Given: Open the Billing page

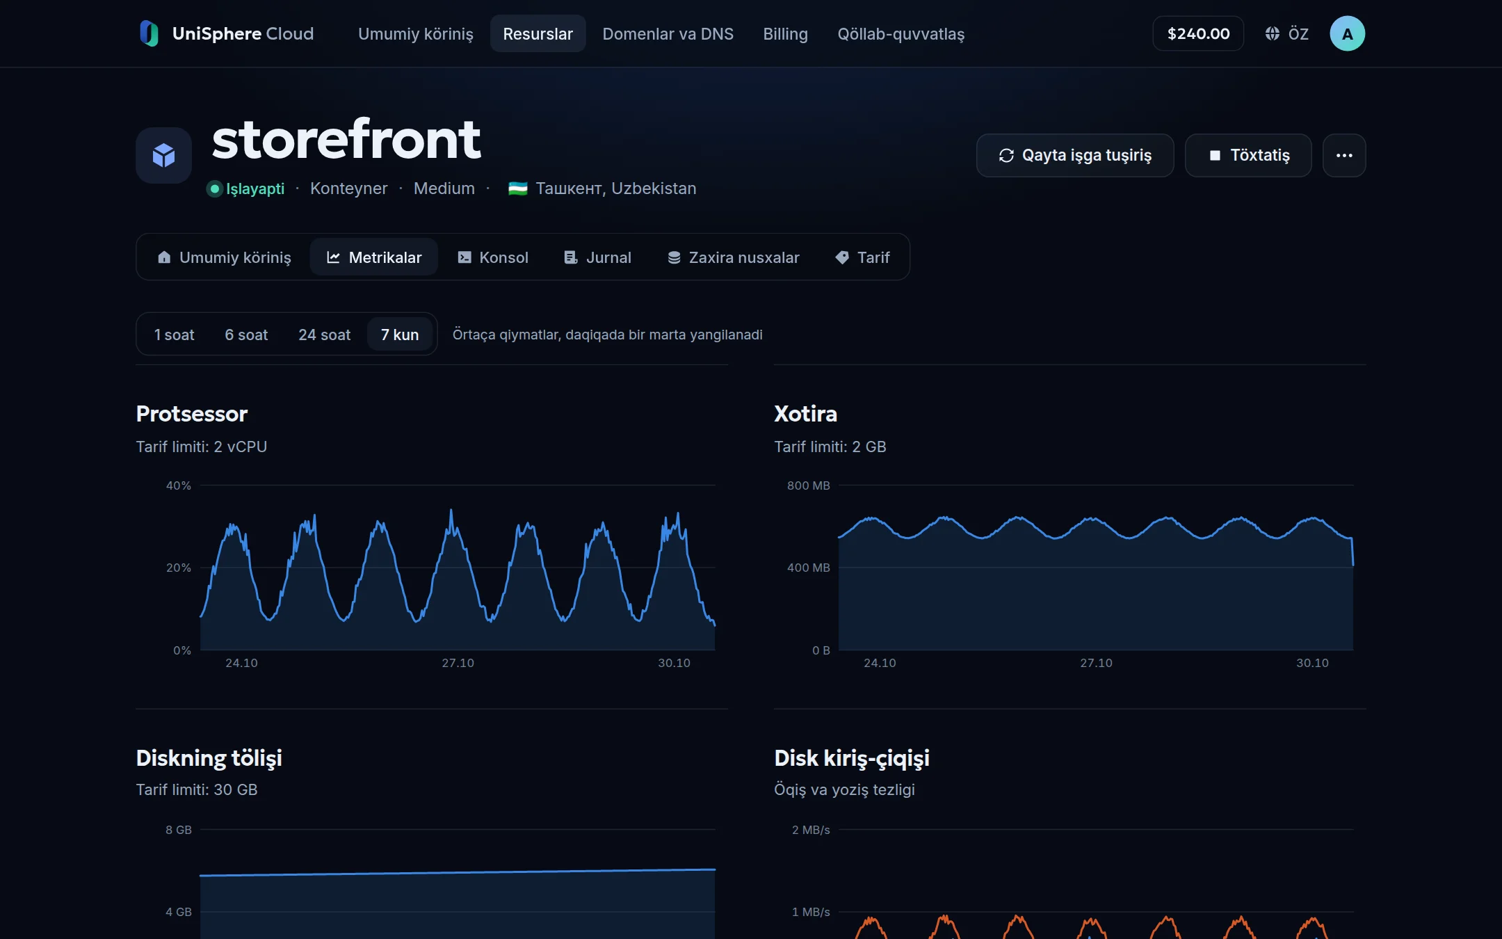Looking at the screenshot, I should coord(785,33).
